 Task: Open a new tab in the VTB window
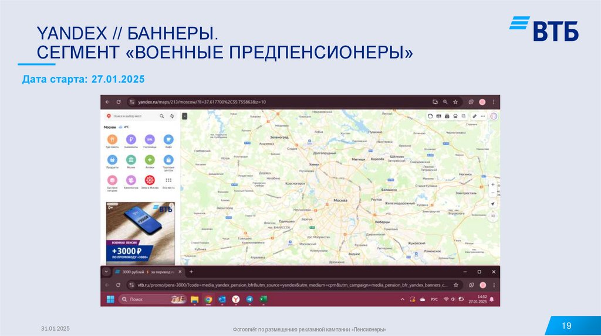[x=191, y=272]
